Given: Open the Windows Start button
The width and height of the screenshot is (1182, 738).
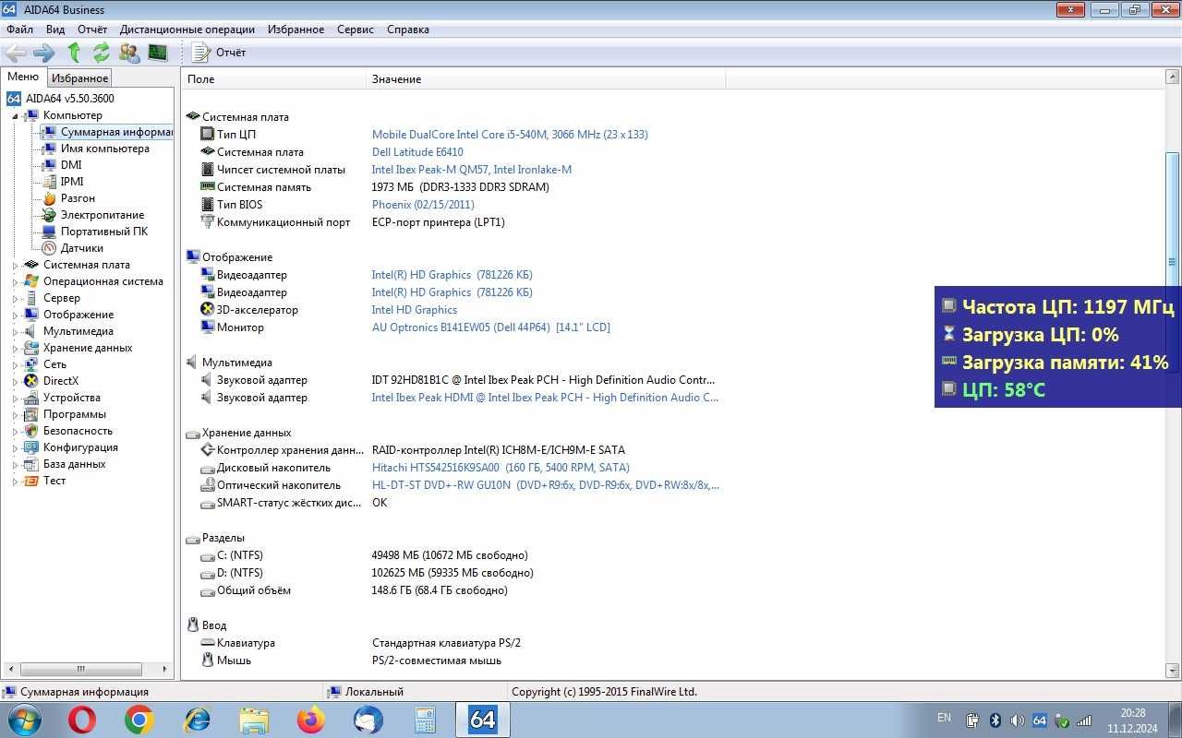Looking at the screenshot, I should [23, 719].
